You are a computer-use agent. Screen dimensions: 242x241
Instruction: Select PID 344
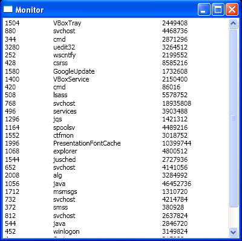click(x=10, y=39)
